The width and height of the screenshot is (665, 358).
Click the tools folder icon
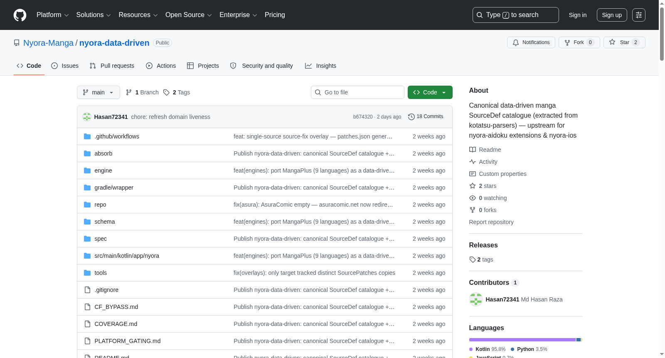pyautogui.click(x=87, y=273)
